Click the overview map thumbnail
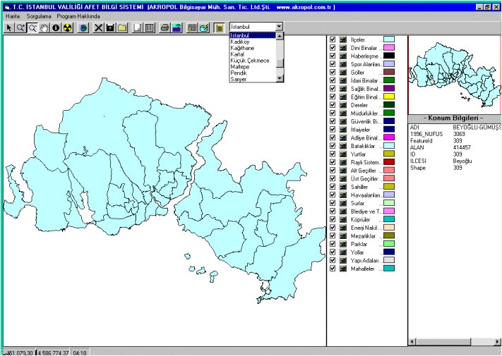The width and height of the screenshot is (502, 356). (454, 73)
